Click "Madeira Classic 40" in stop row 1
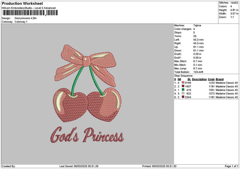 pyautogui.click(x=227, y=83)
